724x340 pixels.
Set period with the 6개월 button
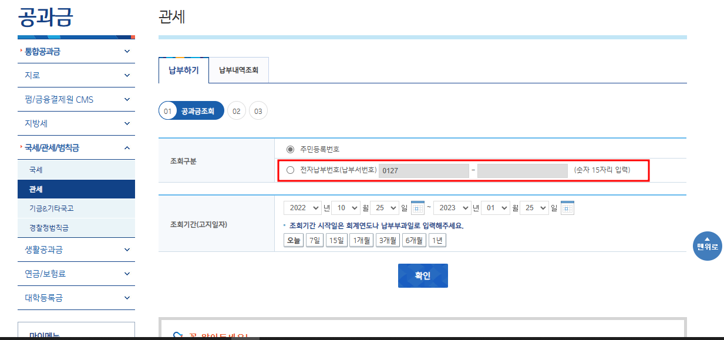(414, 240)
